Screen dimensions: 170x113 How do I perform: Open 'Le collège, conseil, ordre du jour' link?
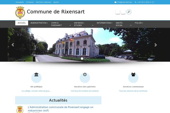click(x=36, y=91)
